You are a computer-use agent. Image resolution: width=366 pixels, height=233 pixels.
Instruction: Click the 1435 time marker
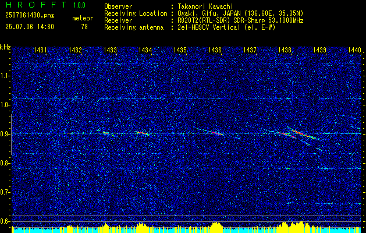[180, 50]
